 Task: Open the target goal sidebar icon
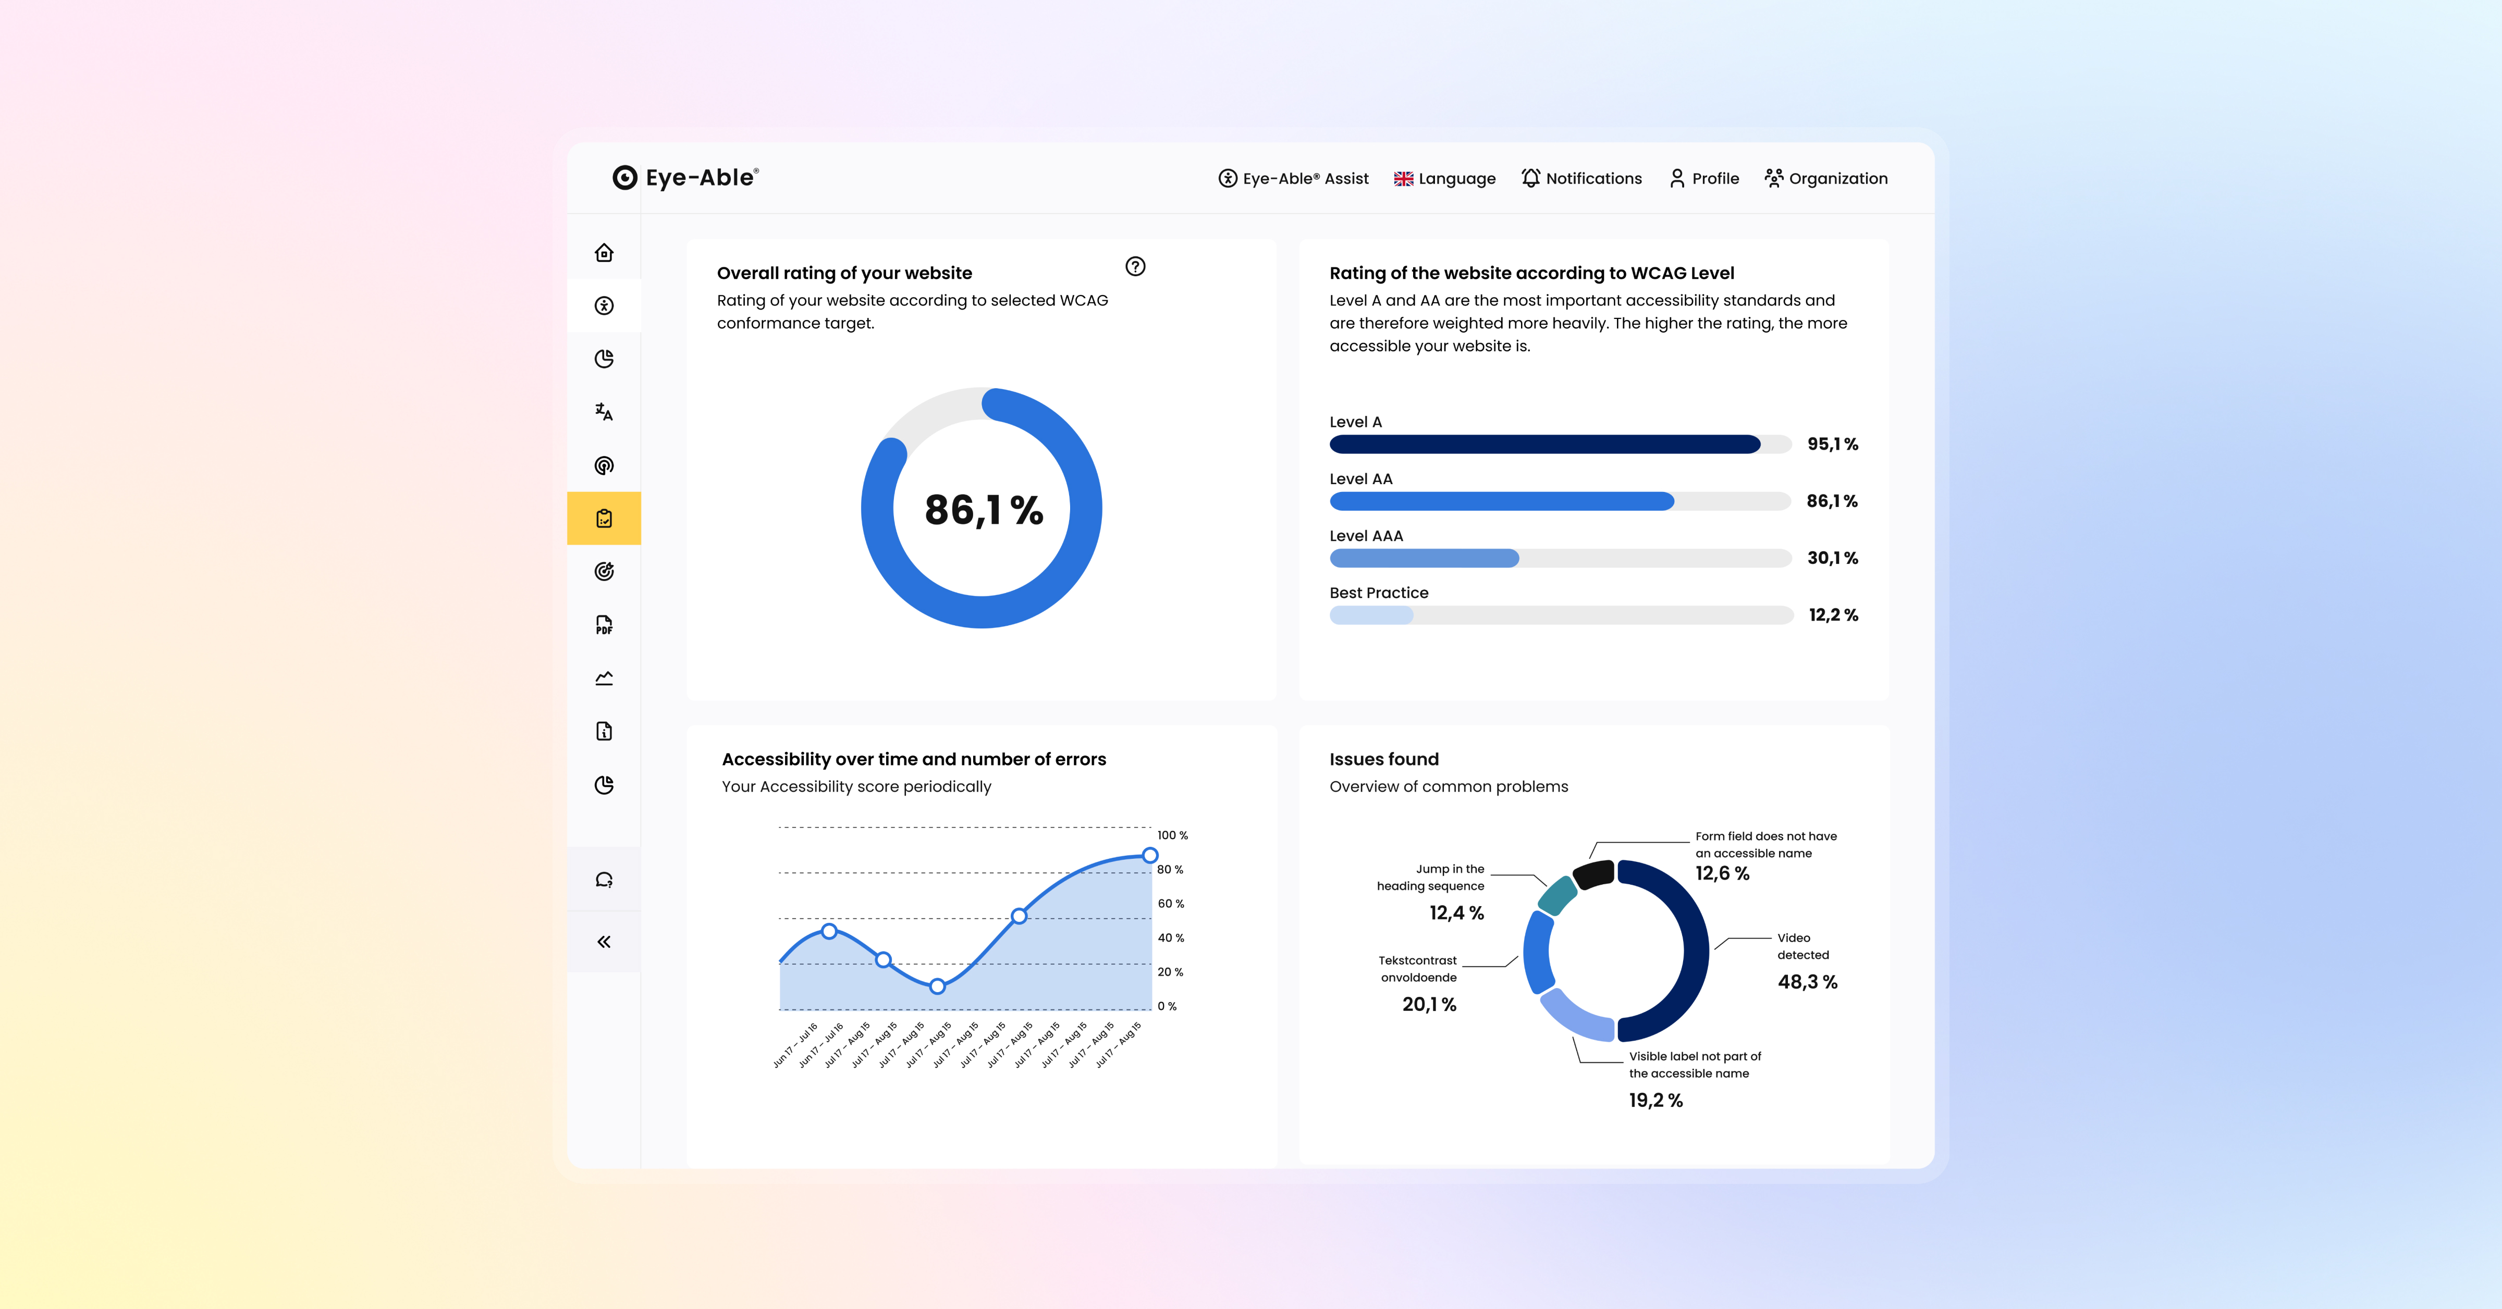click(604, 571)
